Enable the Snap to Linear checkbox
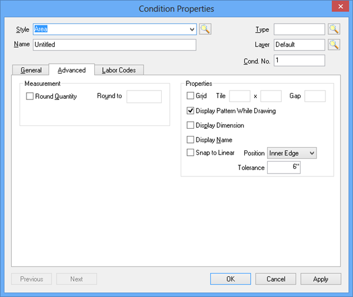The width and height of the screenshot is (353, 297). tap(190, 152)
